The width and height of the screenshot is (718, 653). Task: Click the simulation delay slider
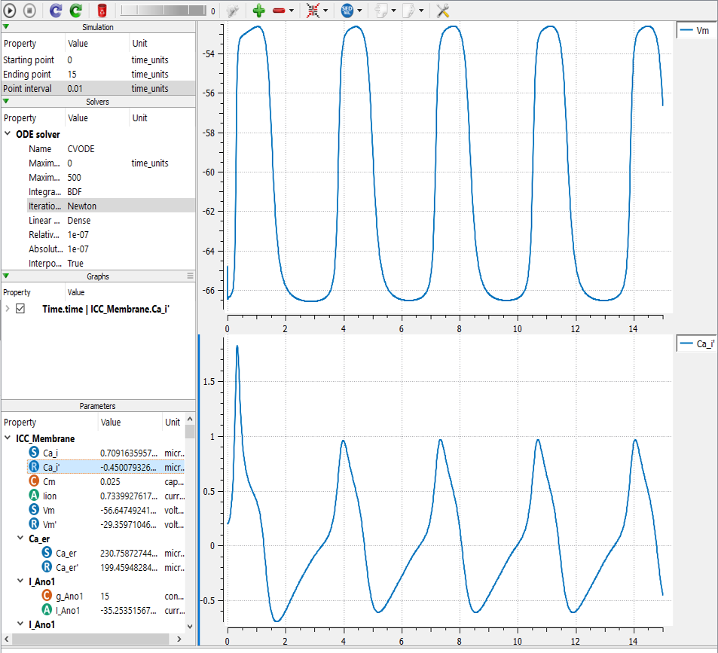tap(163, 11)
